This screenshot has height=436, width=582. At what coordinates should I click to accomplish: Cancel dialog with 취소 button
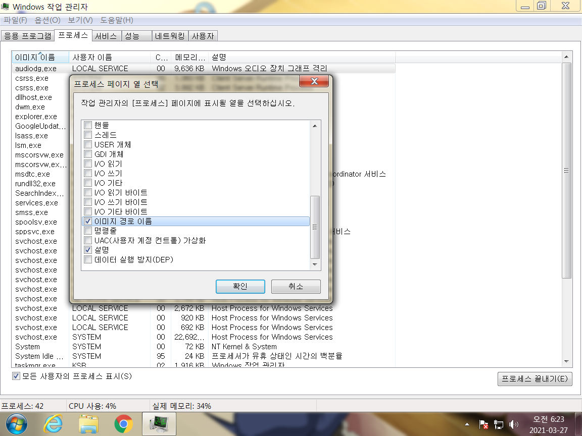coord(296,286)
